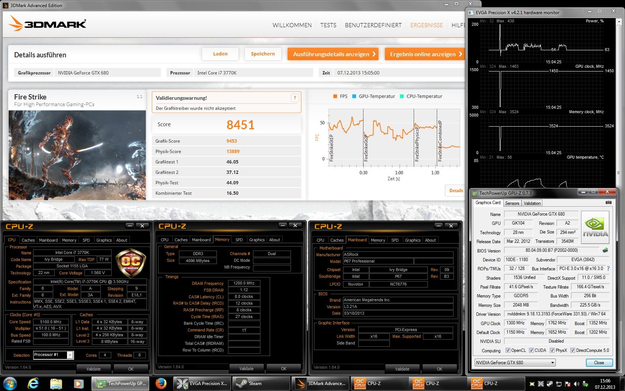Click the EVGA Precision monitor title icon
The height and width of the screenshot is (391, 625).
471,12
